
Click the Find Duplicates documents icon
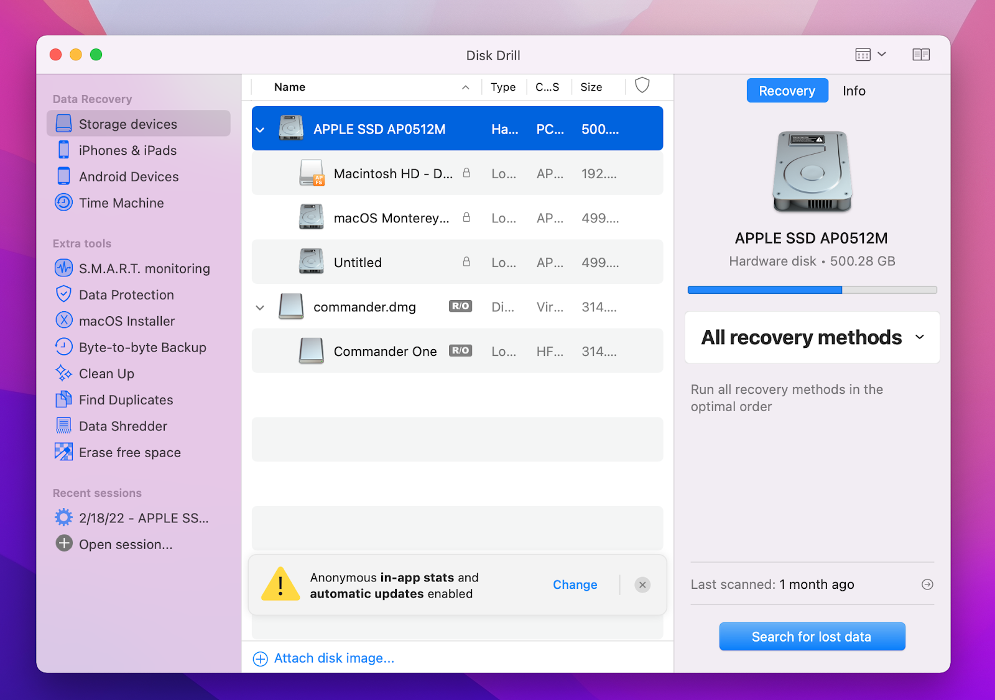[x=64, y=399]
